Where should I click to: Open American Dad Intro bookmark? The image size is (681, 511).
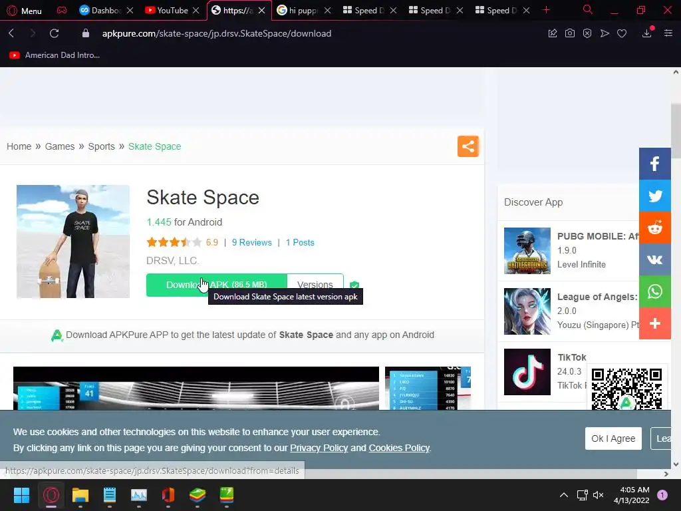point(55,55)
